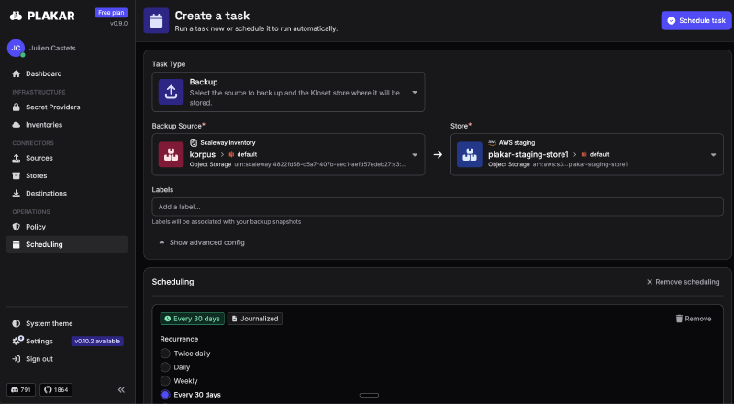Open Dashboard in the sidebar
This screenshot has height=404, width=734.
pyautogui.click(x=43, y=73)
